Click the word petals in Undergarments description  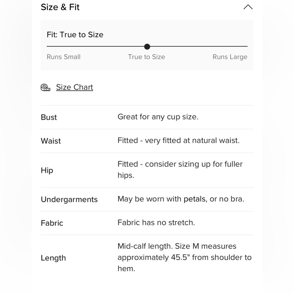click(195, 199)
